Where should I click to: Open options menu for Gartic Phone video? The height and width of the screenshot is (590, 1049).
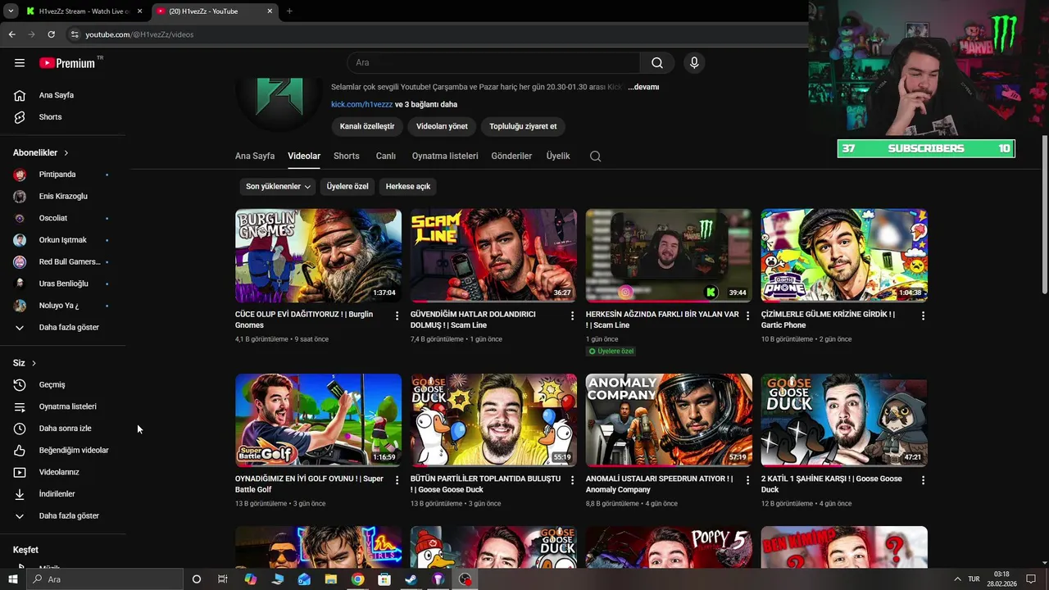[923, 315]
